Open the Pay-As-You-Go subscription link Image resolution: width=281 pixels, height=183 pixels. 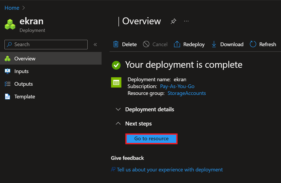click(x=177, y=86)
